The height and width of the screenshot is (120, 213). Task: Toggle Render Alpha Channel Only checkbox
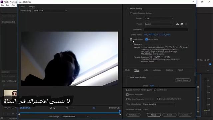coord(159,99)
